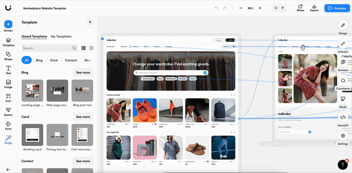Launch the Preview

pos(337,8)
